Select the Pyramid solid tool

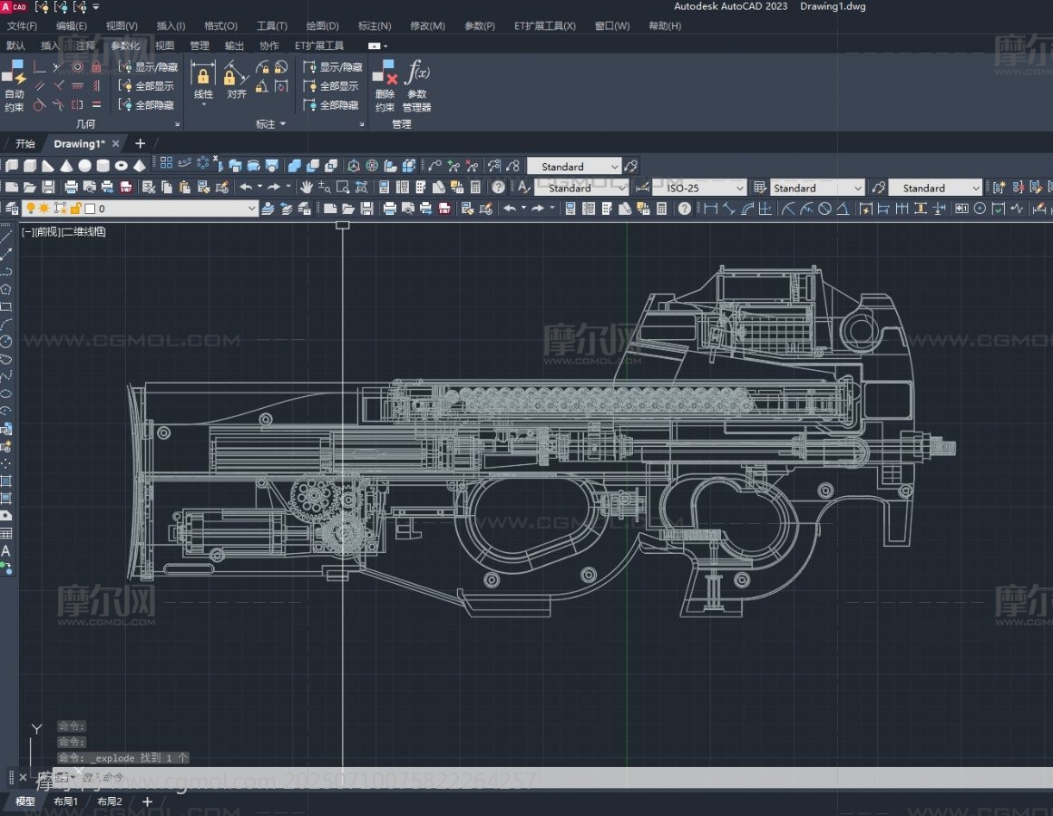coord(139,166)
